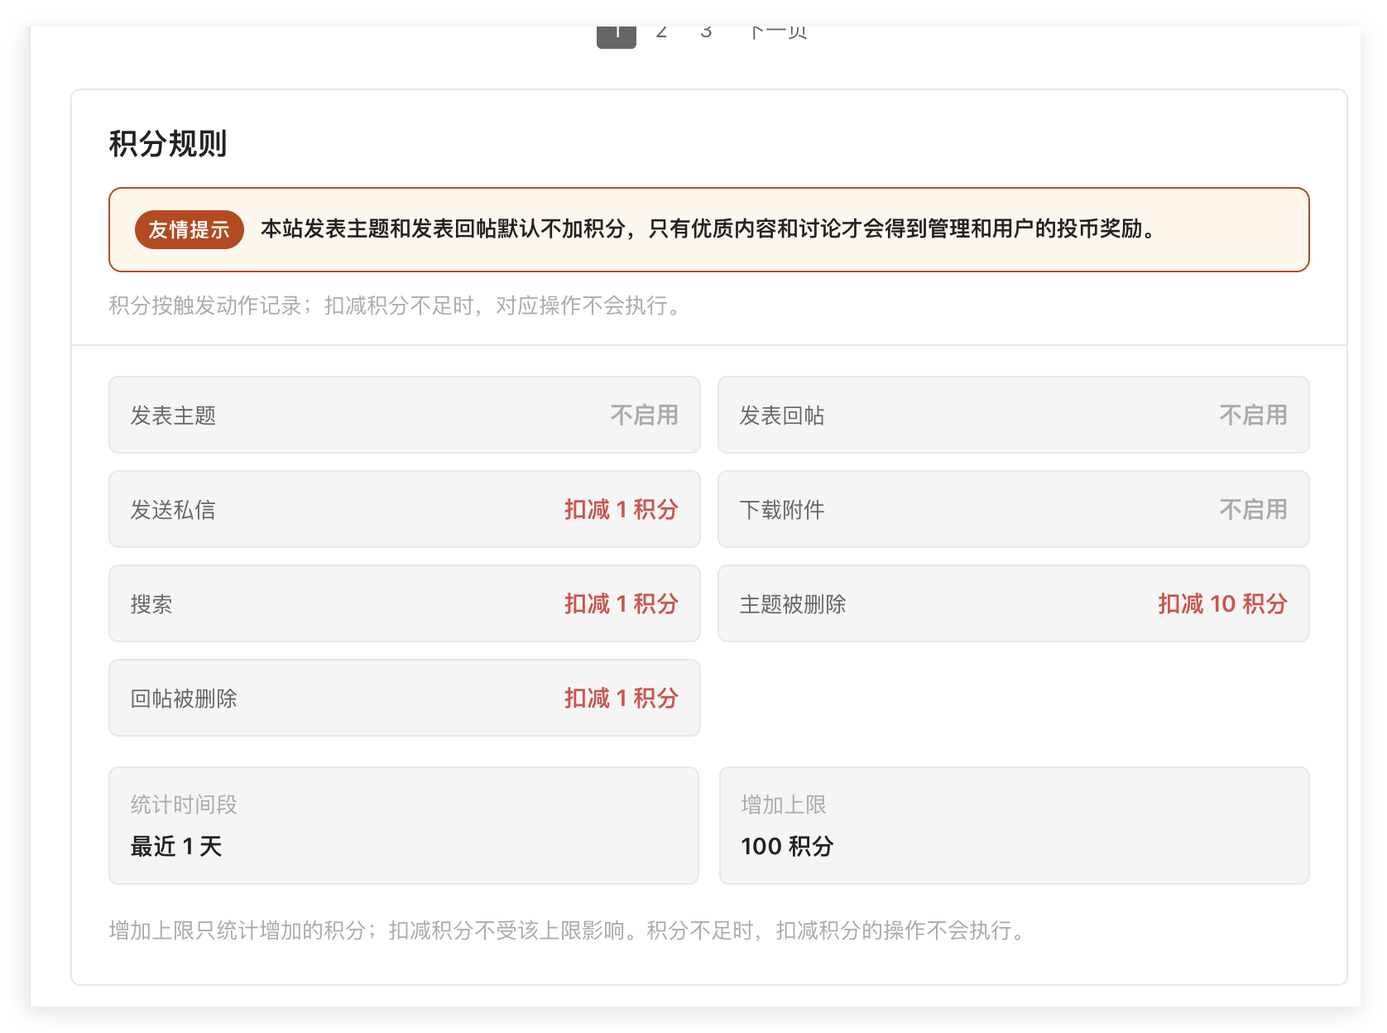Go to page 3 in pagination
This screenshot has height=1033, width=1387.
point(706,33)
